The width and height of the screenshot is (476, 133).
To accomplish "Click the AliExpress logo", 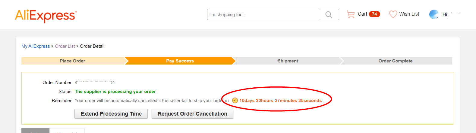I will (x=46, y=15).
